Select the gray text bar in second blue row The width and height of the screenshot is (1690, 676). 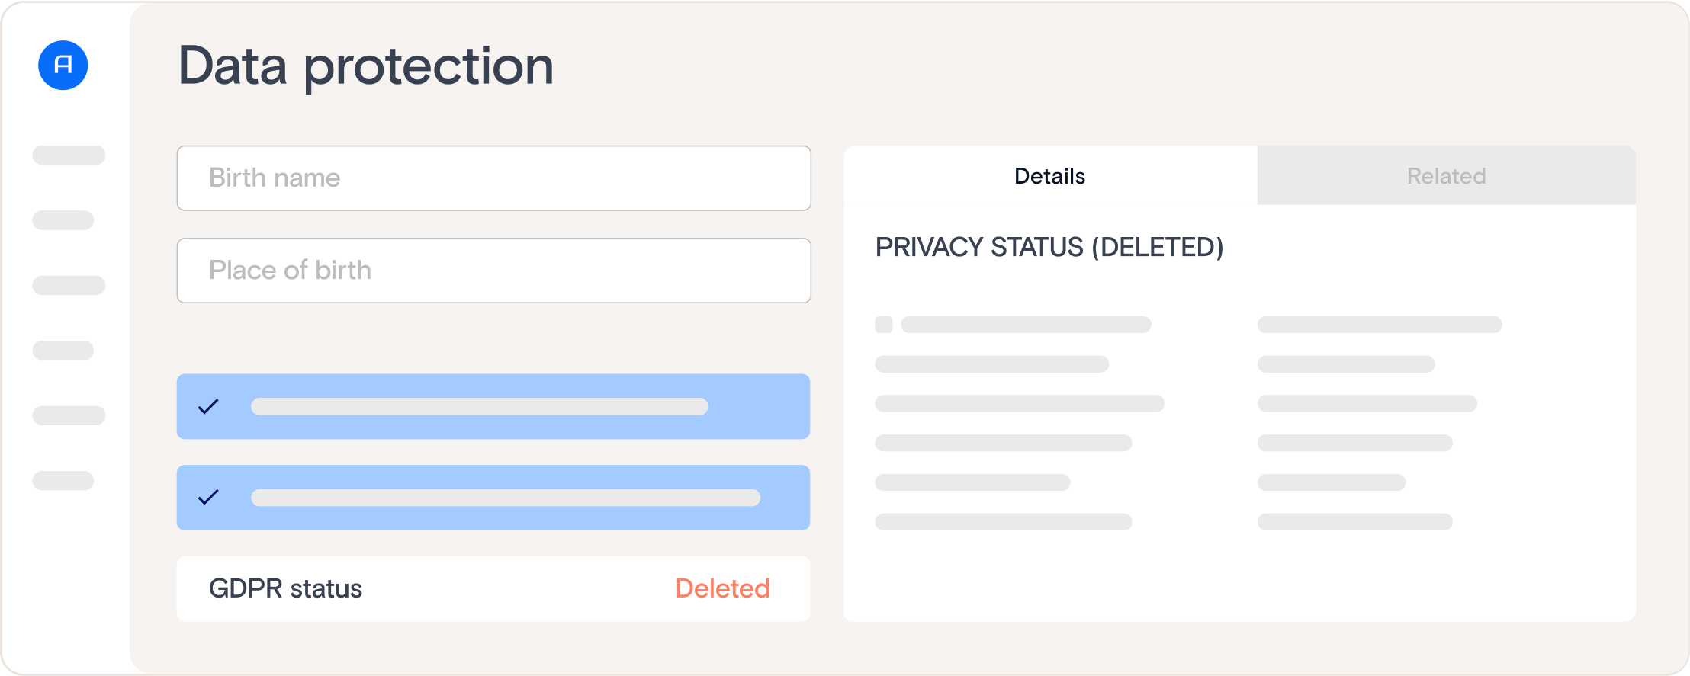point(505,498)
